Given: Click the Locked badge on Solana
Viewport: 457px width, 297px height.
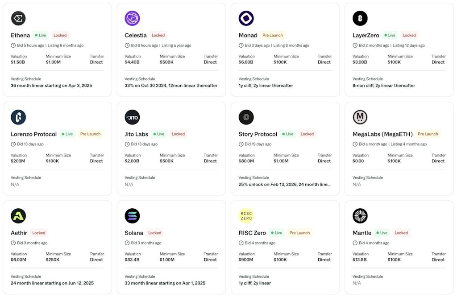Looking at the screenshot, I should tap(155, 233).
